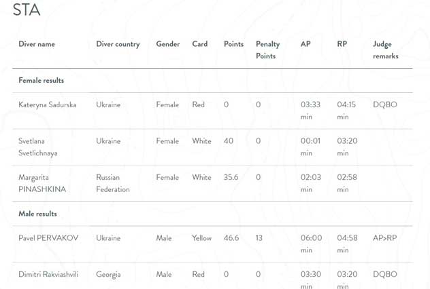
Task: Click the Diver country column header
Action: [x=118, y=44]
